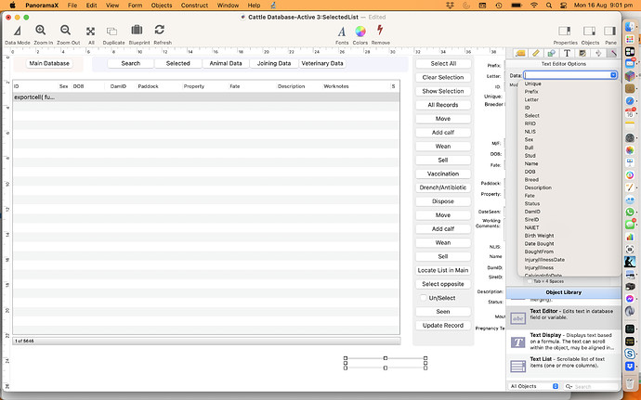Click the Refresh arrows icon
The image size is (641, 400).
click(x=160, y=30)
